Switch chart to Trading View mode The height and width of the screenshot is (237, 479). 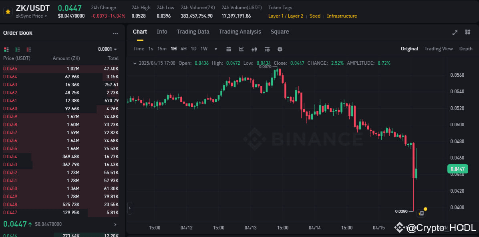(438, 49)
